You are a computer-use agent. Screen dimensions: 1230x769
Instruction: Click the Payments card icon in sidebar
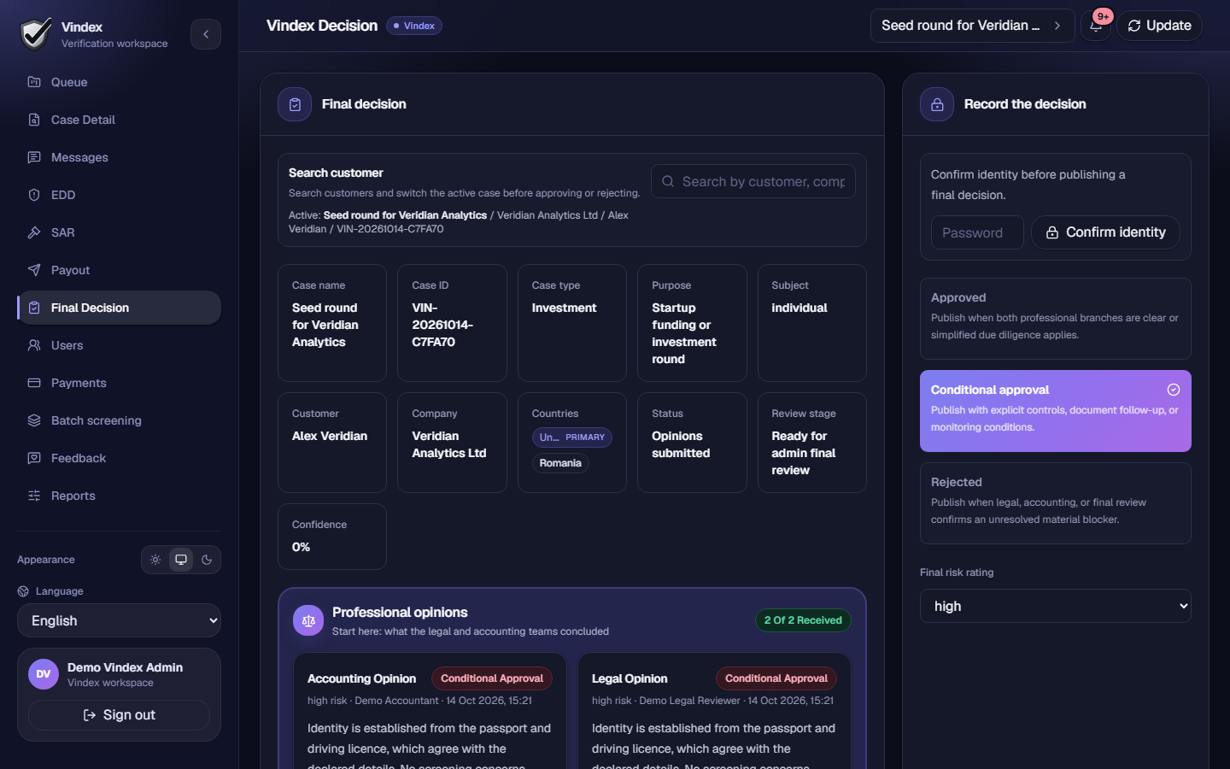point(34,383)
